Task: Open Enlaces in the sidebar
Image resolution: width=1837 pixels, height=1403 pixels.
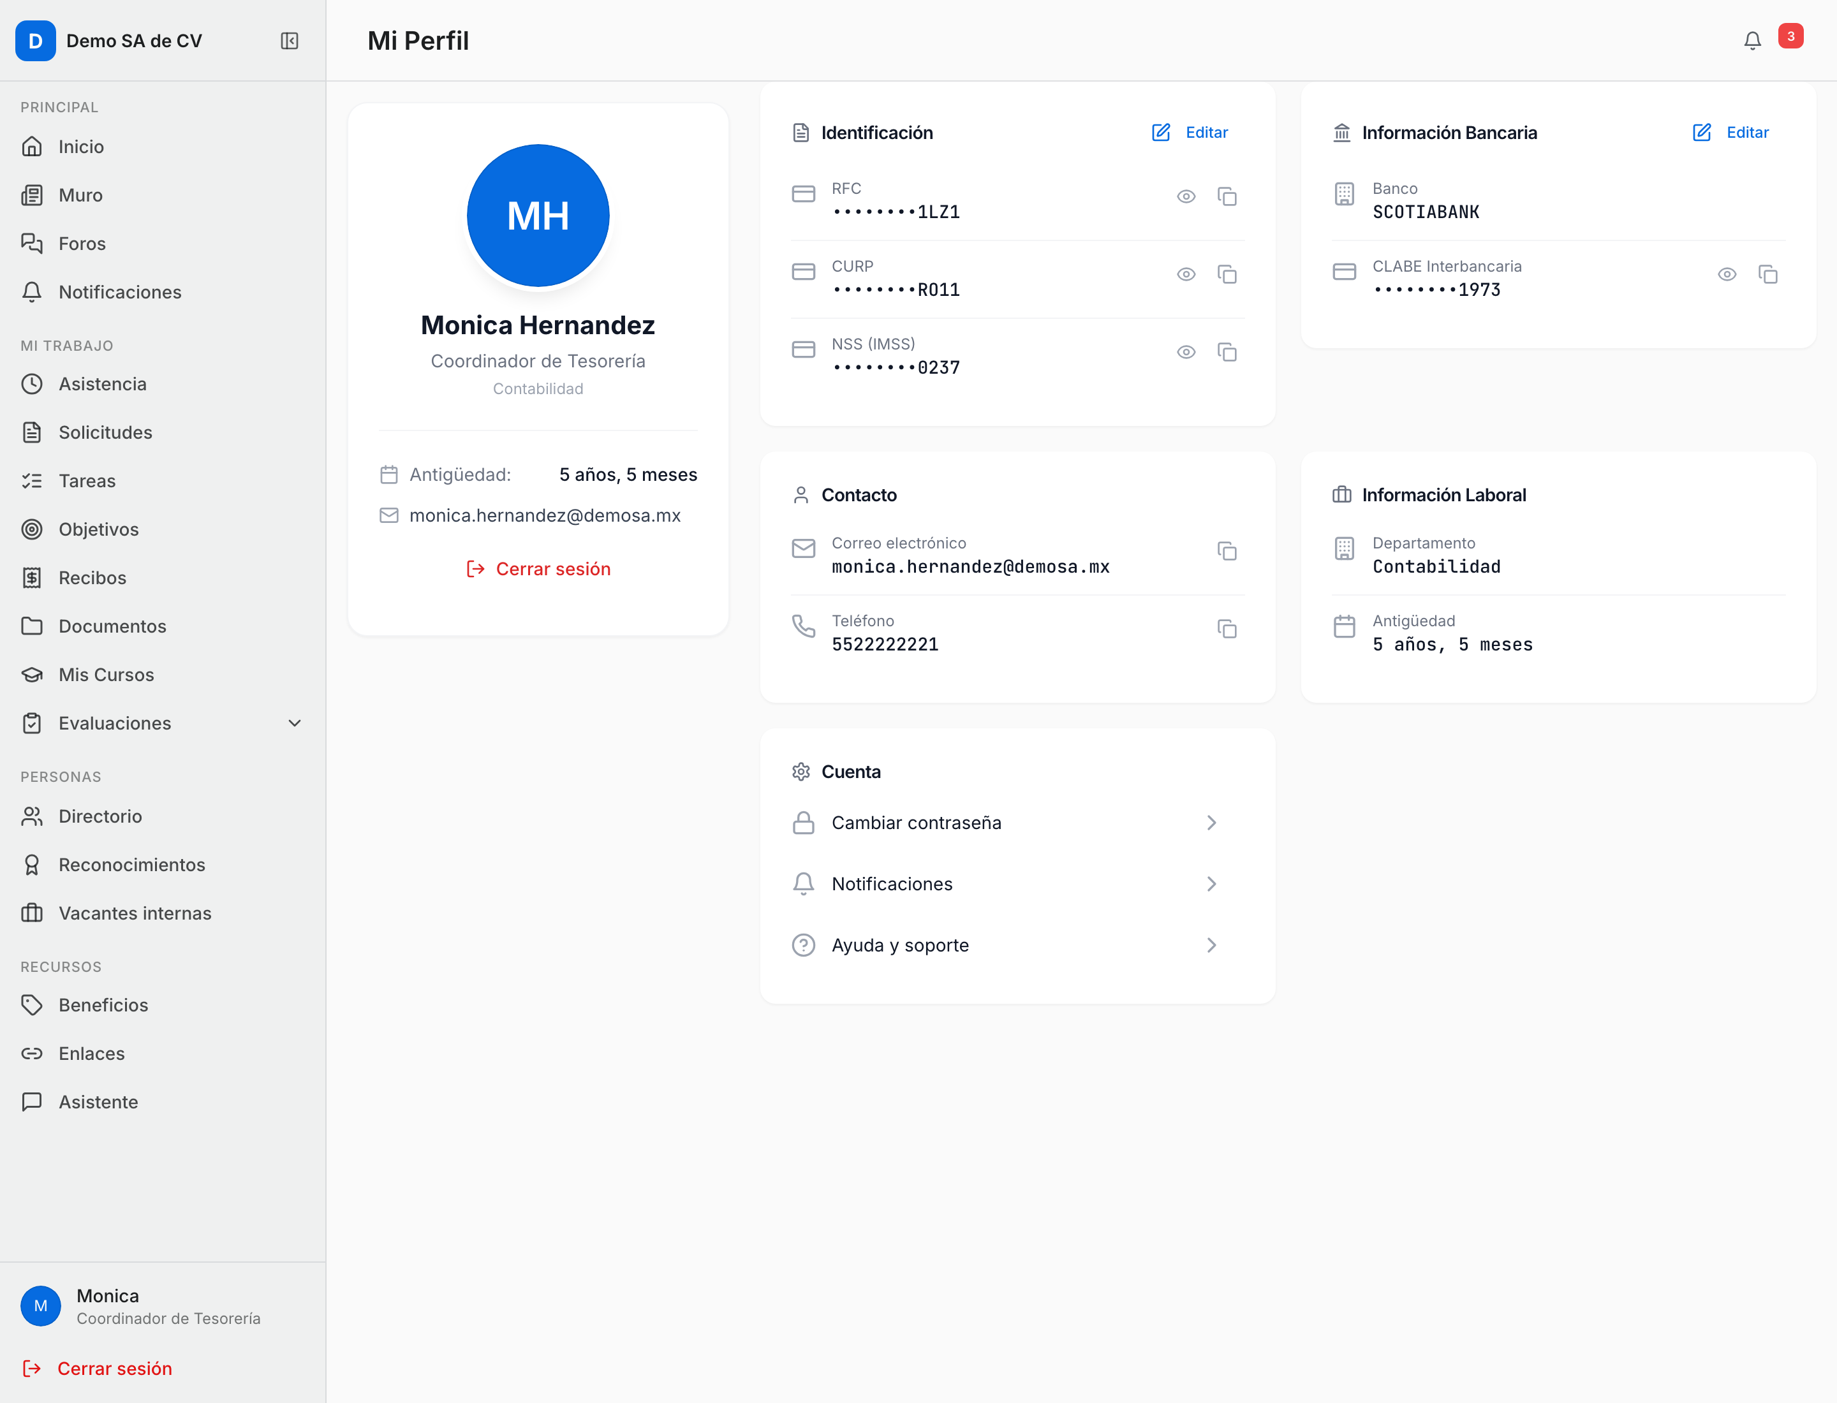Action: point(162,1054)
